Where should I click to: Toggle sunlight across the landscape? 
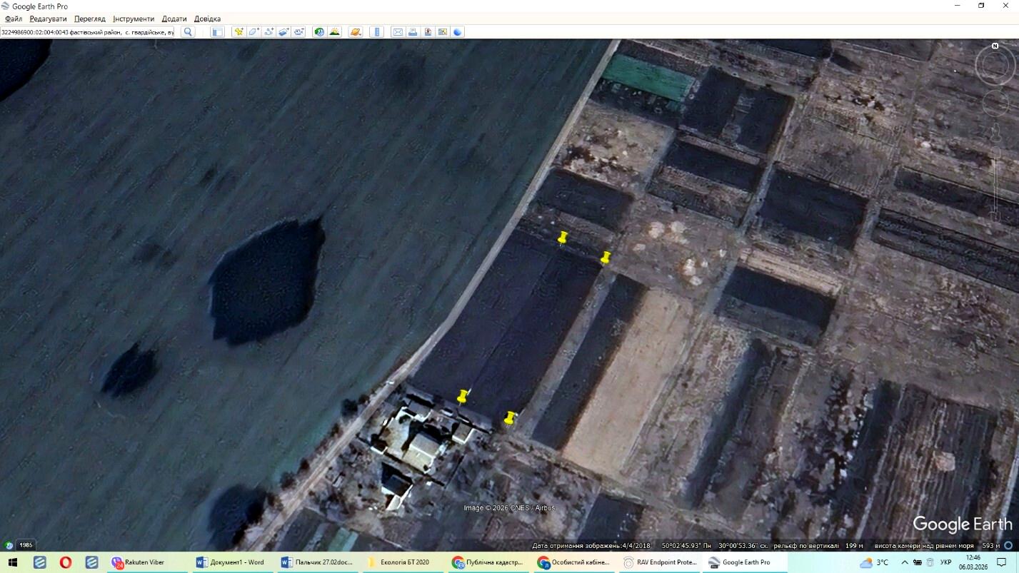[x=334, y=32]
